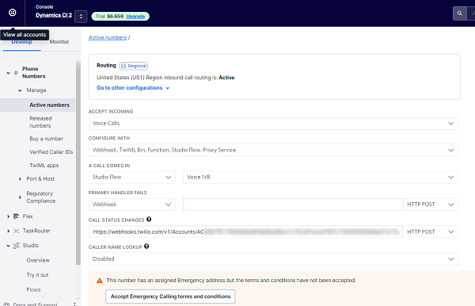Open the Caller Name Lookup Disabled dropdown
Viewport: 475px width, 306px height.
273,259
